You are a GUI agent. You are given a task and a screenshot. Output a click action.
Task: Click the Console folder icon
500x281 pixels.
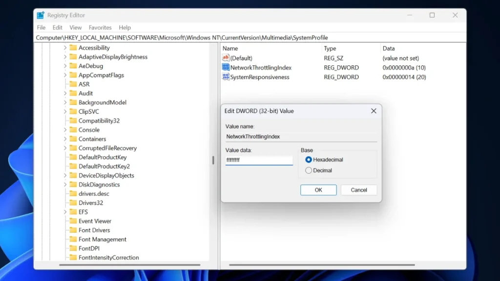pyautogui.click(x=73, y=130)
